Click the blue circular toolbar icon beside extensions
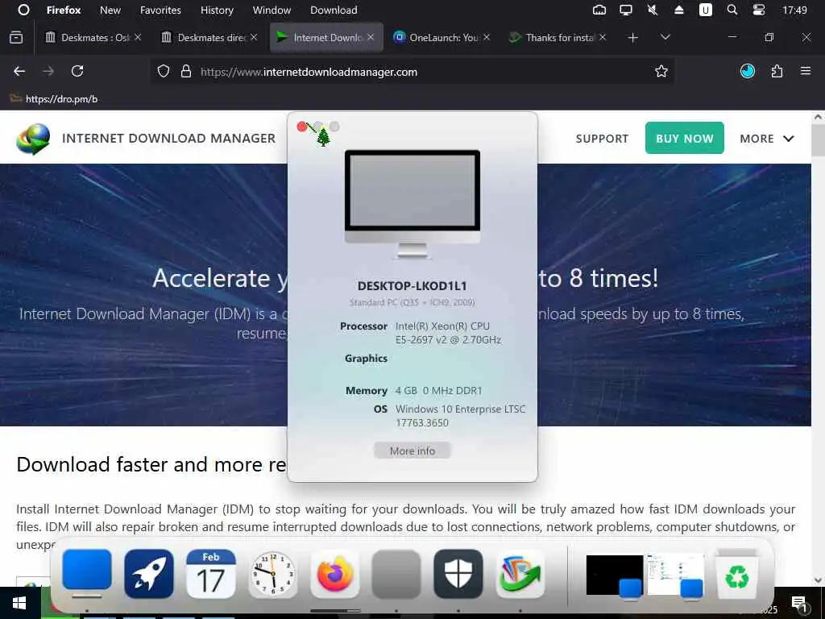Viewport: 825px width, 619px height. (x=748, y=71)
